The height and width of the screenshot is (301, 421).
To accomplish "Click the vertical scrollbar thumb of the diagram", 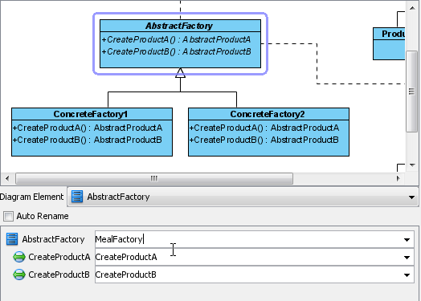I will [x=412, y=92].
